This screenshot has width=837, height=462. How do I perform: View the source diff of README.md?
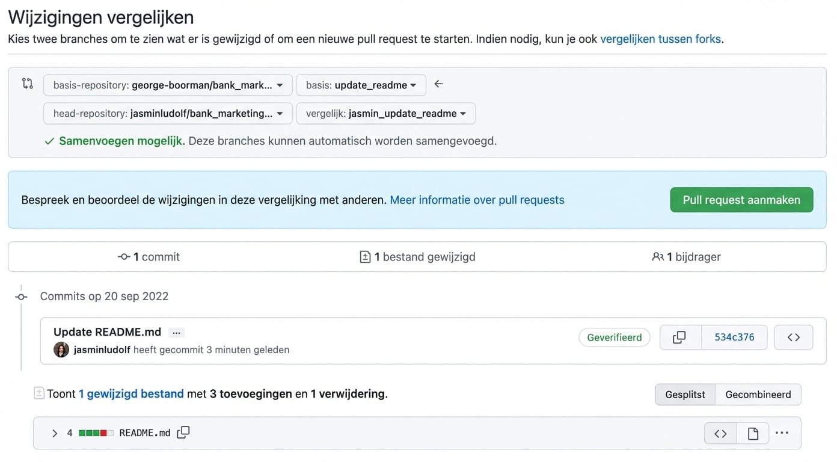(x=720, y=432)
